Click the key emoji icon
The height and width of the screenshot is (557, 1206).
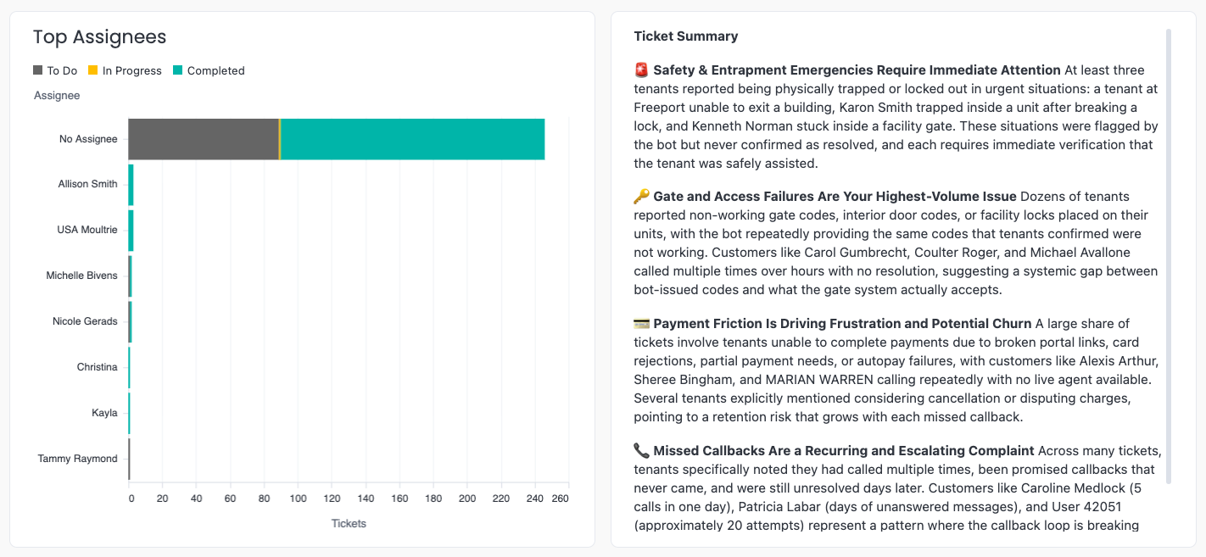tap(641, 197)
